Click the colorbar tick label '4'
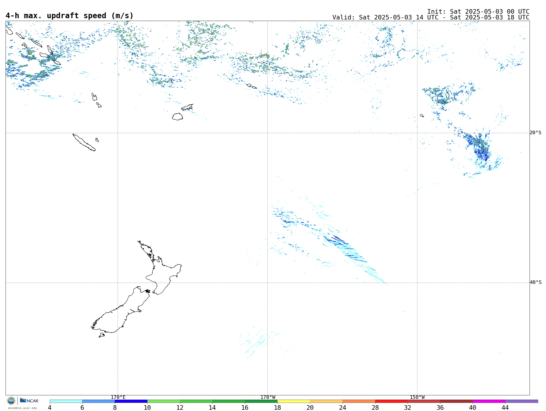Viewport: 546px width, 411px height. tap(50, 407)
